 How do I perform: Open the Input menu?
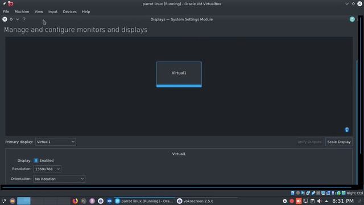tap(53, 11)
